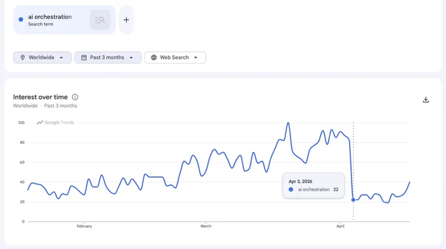Click the Apr 3, 2026 data point
The width and height of the screenshot is (446, 249).
(354, 200)
